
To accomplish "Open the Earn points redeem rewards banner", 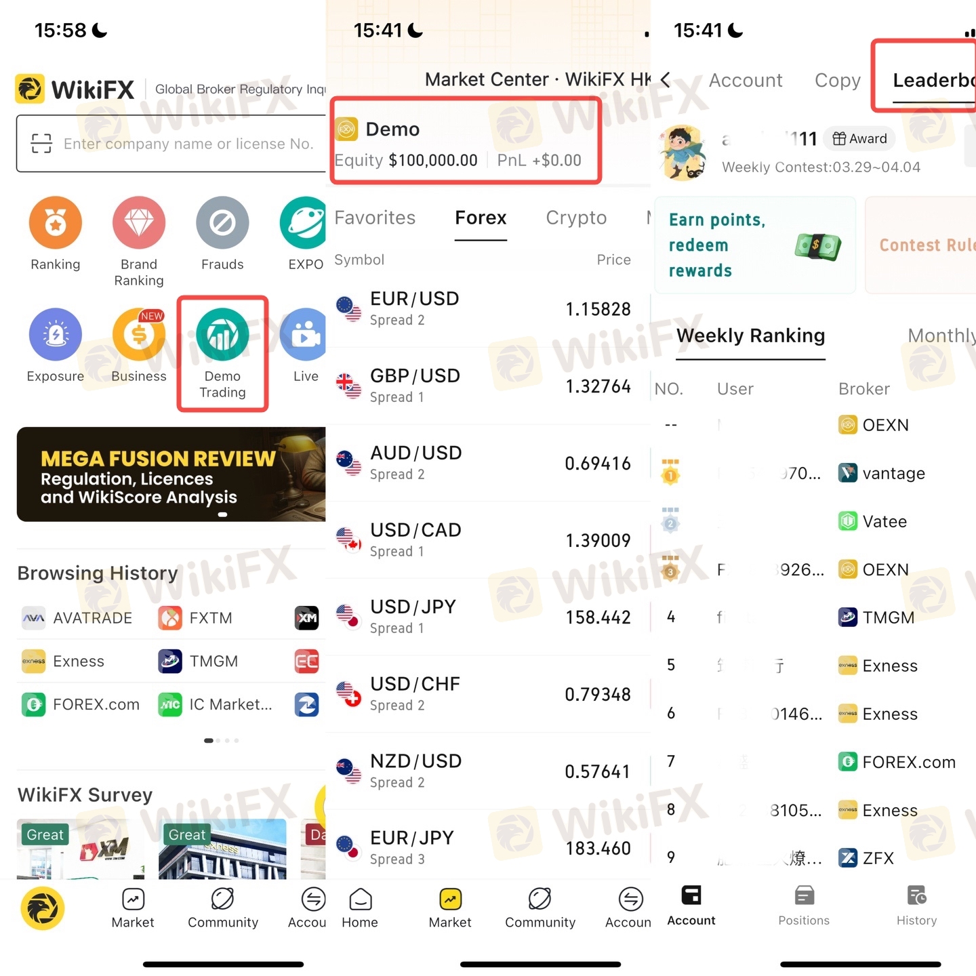I will pyautogui.click(x=755, y=245).
